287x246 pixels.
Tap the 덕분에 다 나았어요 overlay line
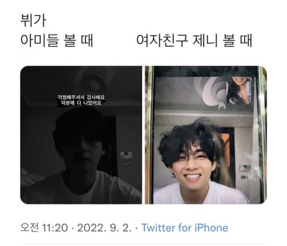pyautogui.click(x=81, y=103)
